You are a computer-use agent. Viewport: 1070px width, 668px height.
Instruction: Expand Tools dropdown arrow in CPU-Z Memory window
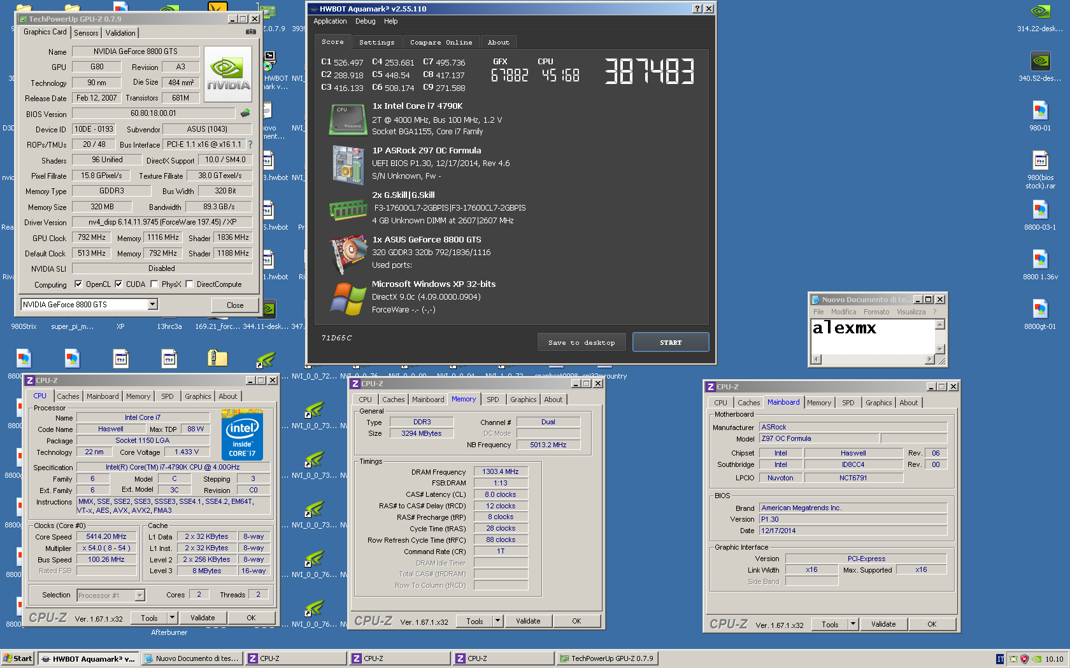498,622
